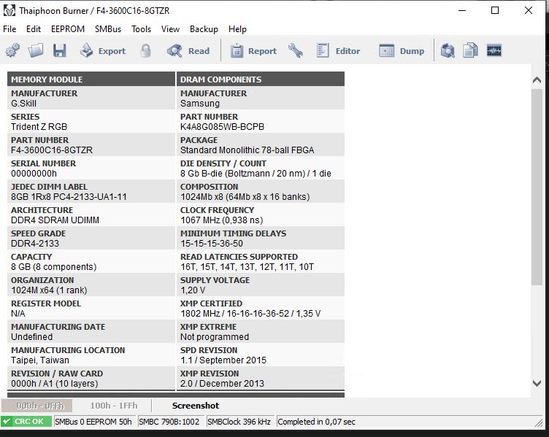Screen dimensions: 549x437
Task: Click clock frequency 1067 MHz value
Action: point(222,220)
